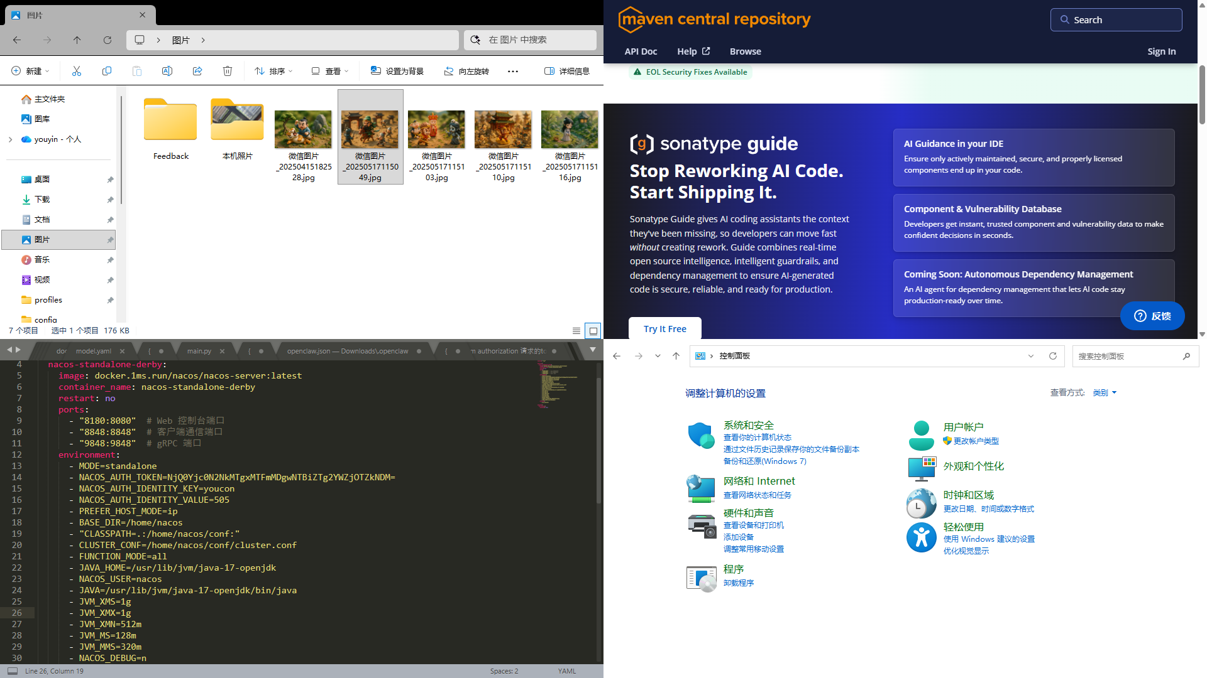The height and width of the screenshot is (678, 1207).
Task: Switch to main.py editor tab
Action: [x=200, y=351]
